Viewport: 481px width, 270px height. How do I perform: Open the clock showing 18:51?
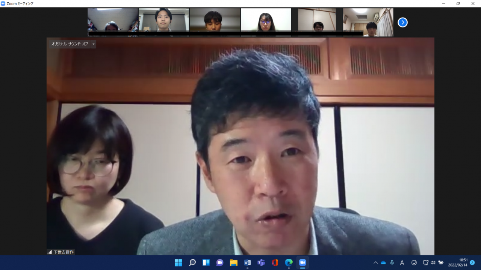point(458,262)
